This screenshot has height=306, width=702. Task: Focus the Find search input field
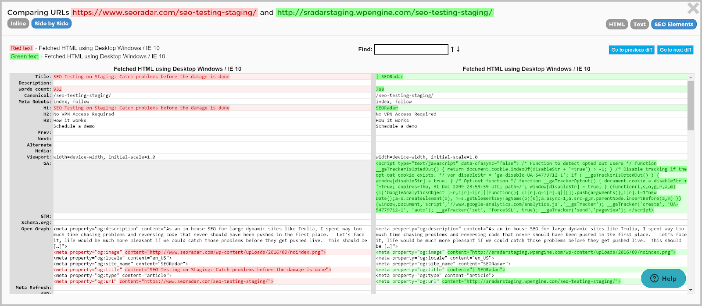click(x=411, y=50)
